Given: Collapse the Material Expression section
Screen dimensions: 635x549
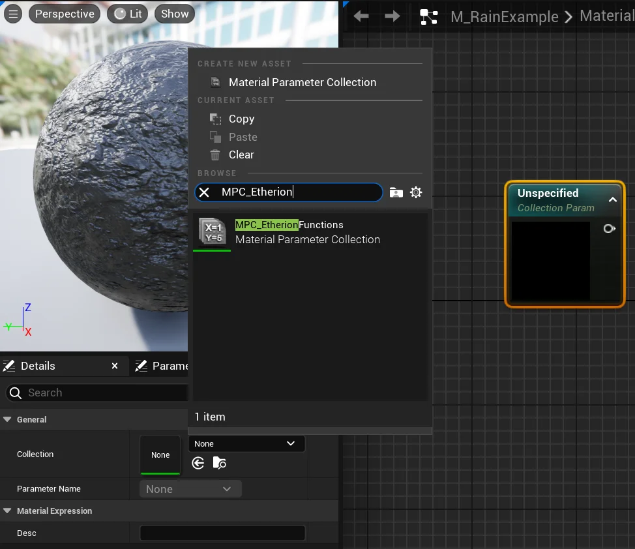Looking at the screenshot, I should (8, 511).
